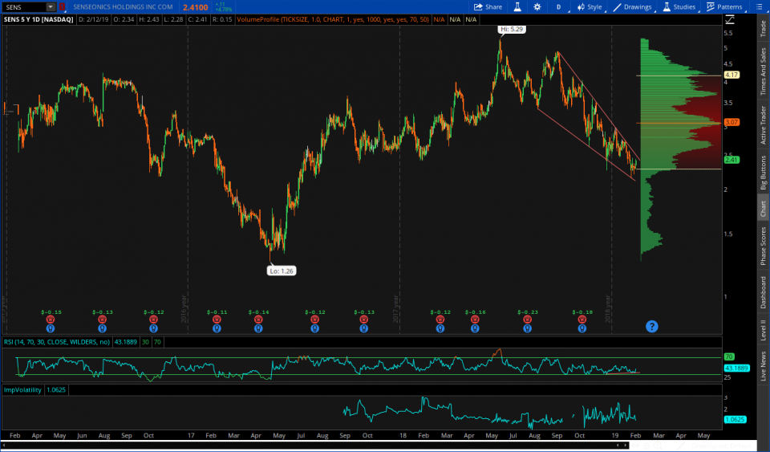Click the blue lightbulb icon under $-0.18
This screenshot has width=770, height=452.
tap(582, 328)
